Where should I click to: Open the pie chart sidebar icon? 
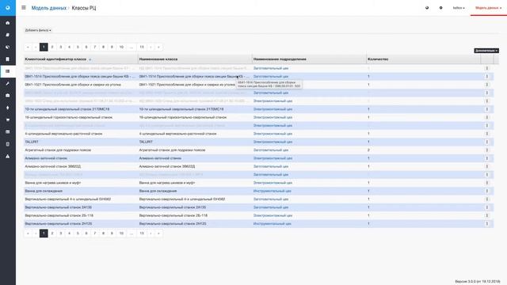point(8,47)
